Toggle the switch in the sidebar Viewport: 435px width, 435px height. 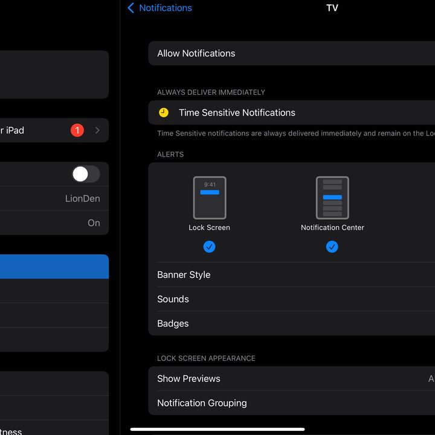[86, 174]
